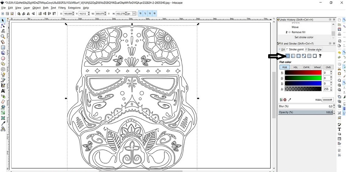Toggle the width-height lock ratio icon
This screenshot has height=172, width=346.
[108, 14]
